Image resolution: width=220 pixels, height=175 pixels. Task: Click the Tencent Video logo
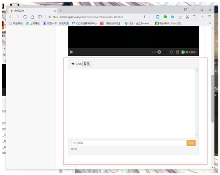pos(188,52)
